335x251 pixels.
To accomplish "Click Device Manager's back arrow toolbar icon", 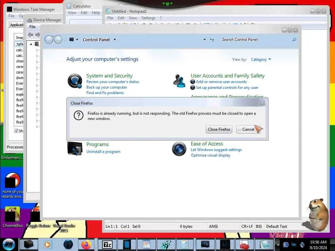I will tap(30, 35).
